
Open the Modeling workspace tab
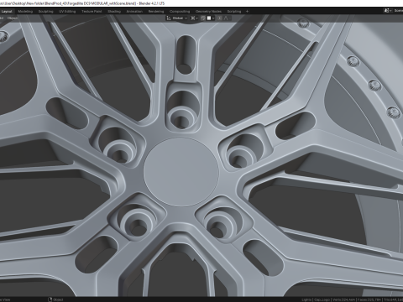pos(25,12)
